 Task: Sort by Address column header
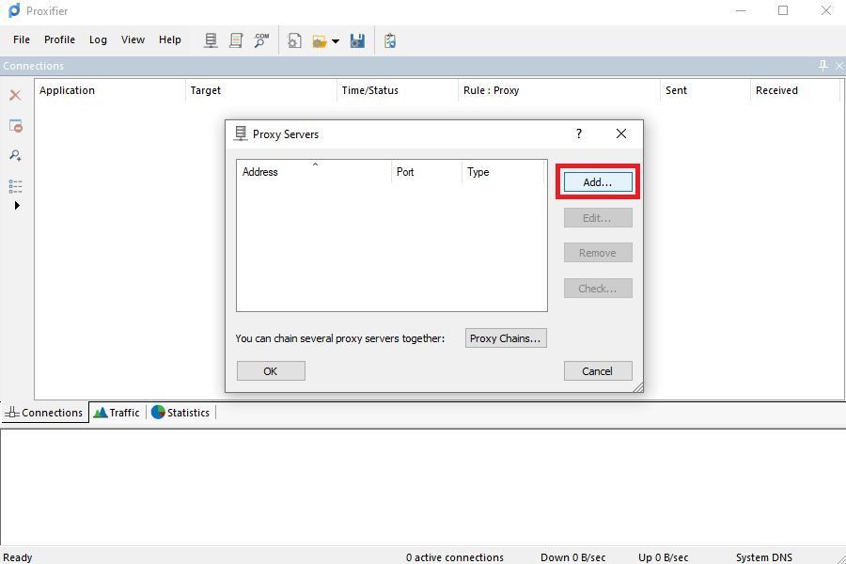(314, 172)
